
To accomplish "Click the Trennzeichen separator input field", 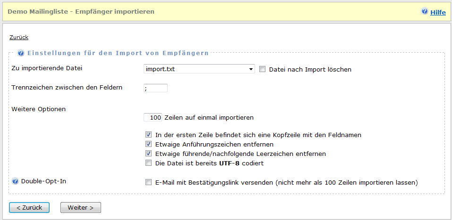I will click(155, 88).
